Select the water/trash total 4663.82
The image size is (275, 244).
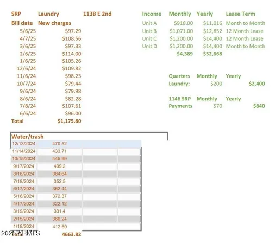point(71,234)
